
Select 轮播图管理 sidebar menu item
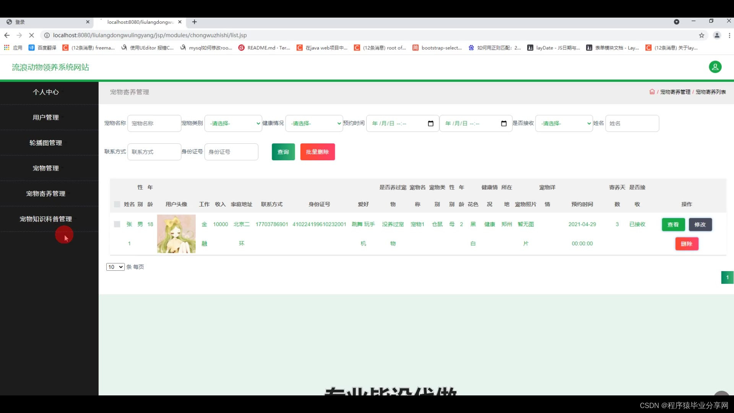click(x=46, y=143)
